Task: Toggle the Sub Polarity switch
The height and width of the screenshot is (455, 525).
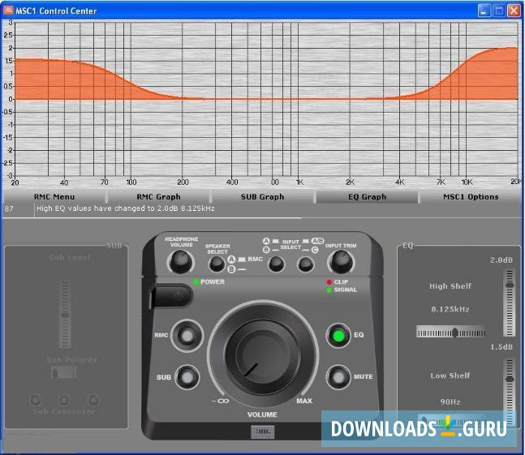Action: click(x=63, y=372)
